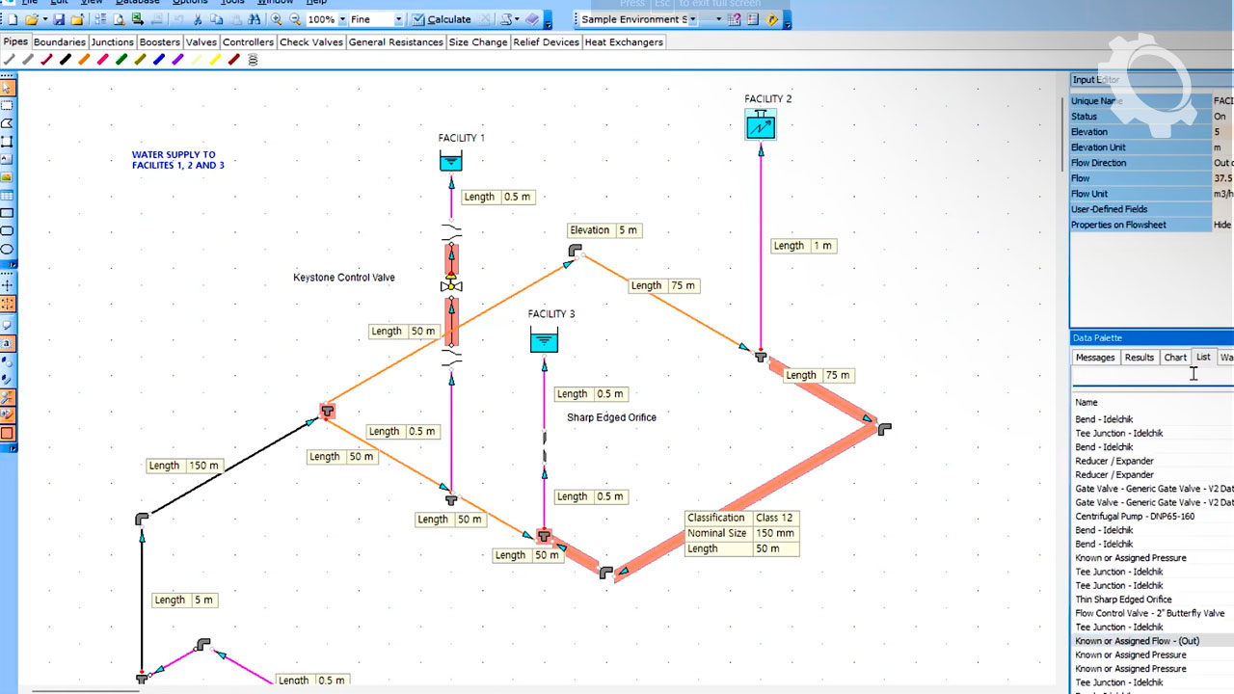
Task: Pick the yellow pipe color
Action: point(214,60)
